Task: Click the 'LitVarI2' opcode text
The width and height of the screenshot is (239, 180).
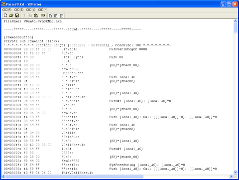Action: coord(69,49)
